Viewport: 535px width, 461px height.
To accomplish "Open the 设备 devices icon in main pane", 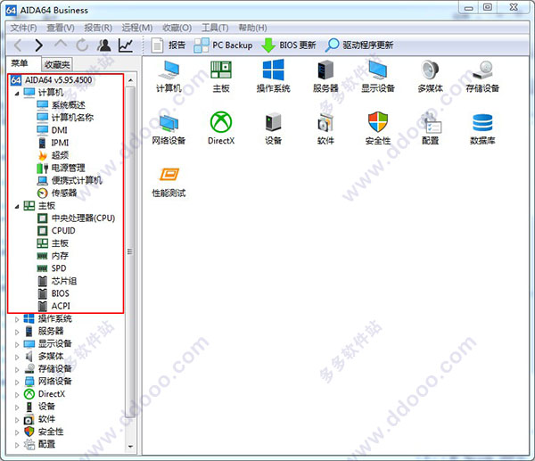I will 274,128.
